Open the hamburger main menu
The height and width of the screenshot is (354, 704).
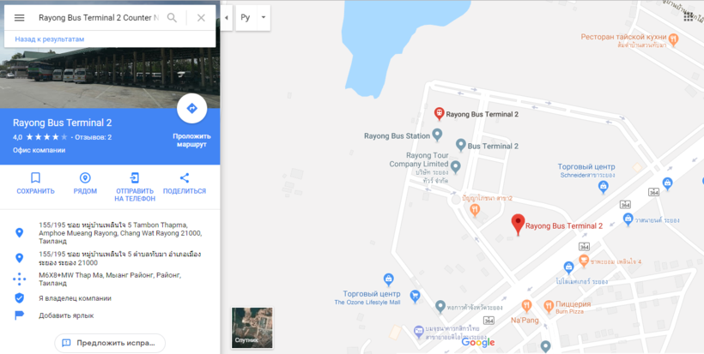coord(19,18)
